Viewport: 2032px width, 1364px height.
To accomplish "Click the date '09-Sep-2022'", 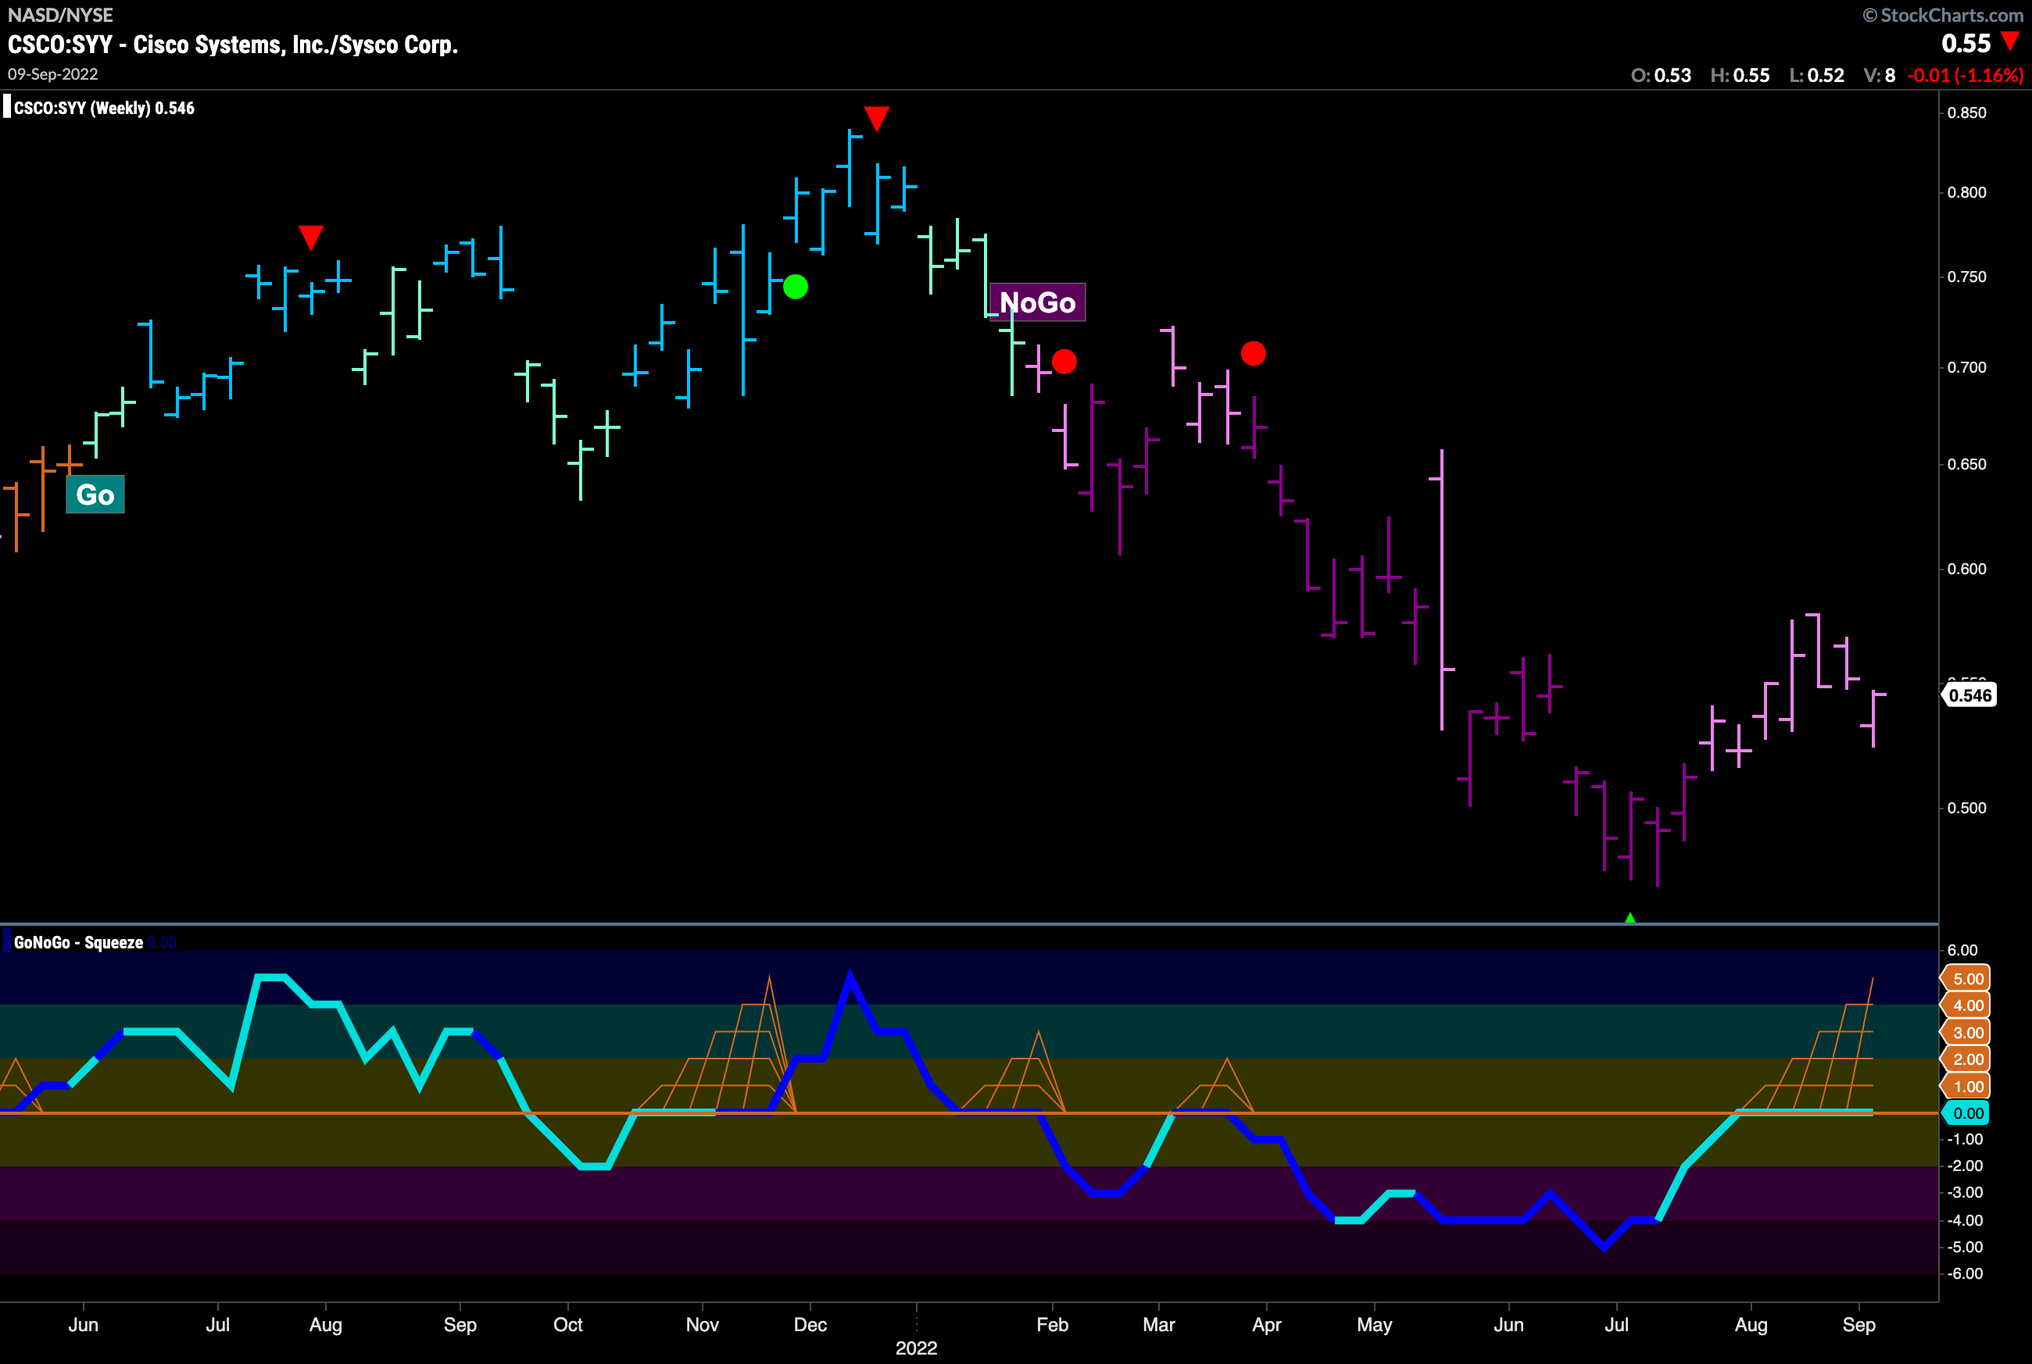I will point(52,74).
